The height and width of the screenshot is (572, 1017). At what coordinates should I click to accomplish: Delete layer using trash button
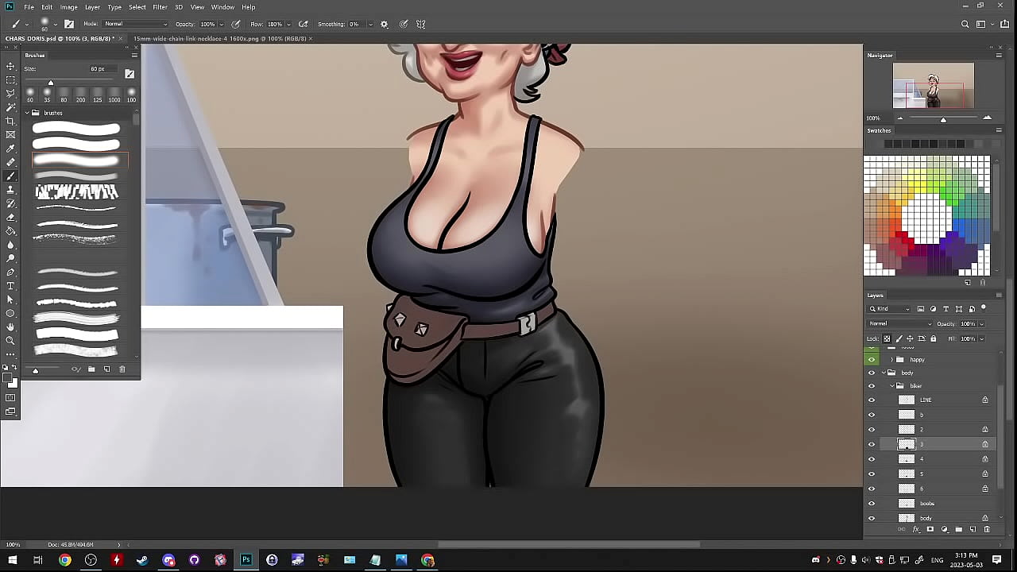[x=987, y=529]
